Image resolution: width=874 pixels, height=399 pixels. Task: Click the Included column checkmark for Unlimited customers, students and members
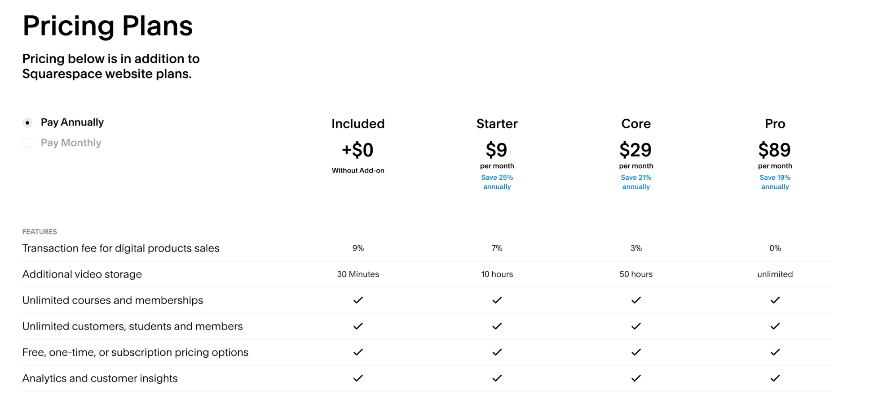[x=358, y=326]
